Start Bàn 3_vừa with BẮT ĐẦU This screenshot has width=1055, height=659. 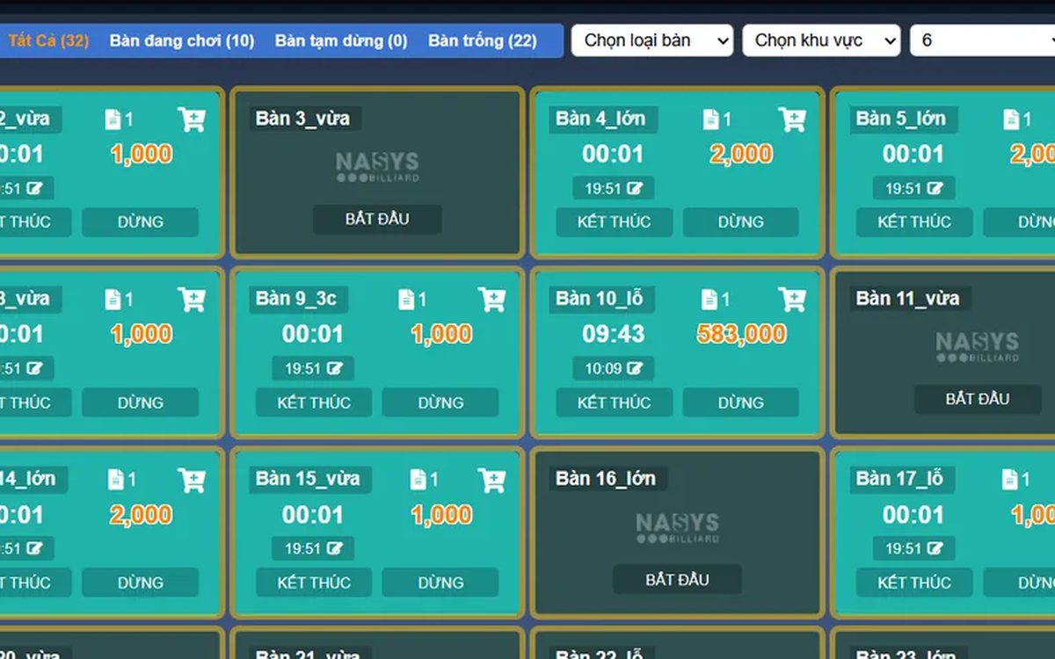377,219
